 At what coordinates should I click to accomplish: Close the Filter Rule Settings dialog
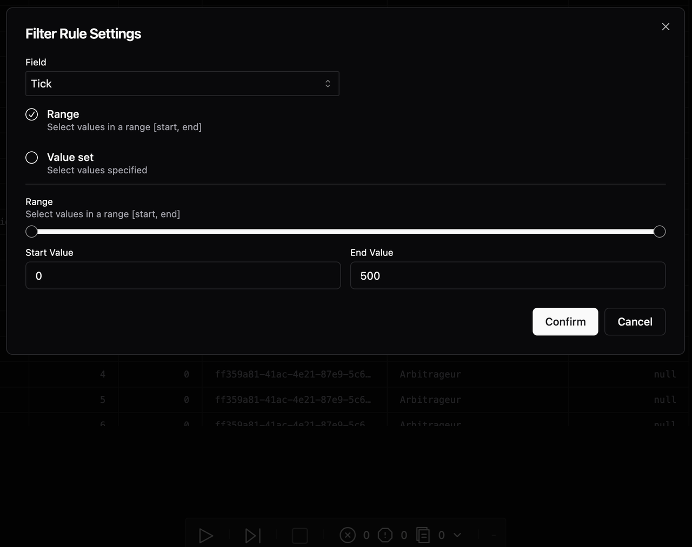click(x=666, y=26)
